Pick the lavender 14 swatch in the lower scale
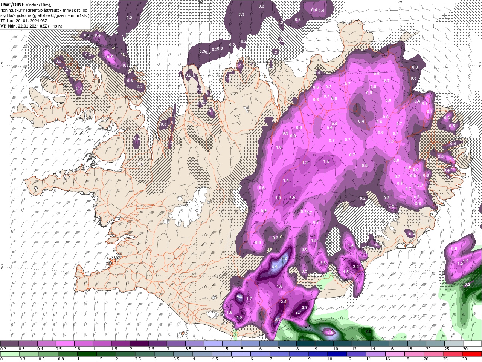This screenshot has width=482, height=362. tap(375, 354)
